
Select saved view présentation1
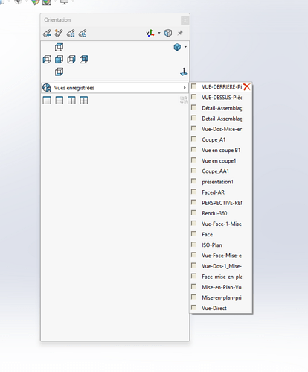coord(217,182)
